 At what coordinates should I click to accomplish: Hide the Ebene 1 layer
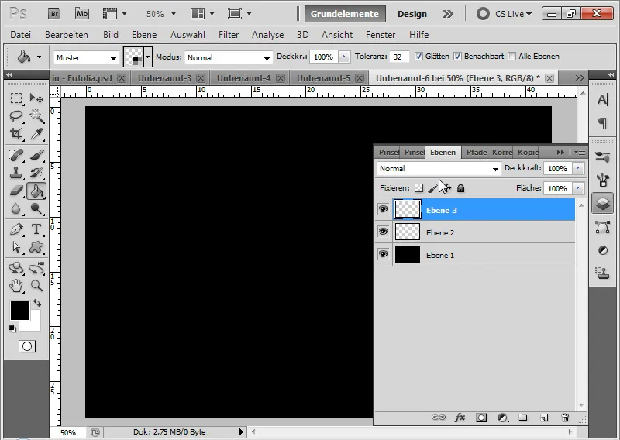click(383, 254)
